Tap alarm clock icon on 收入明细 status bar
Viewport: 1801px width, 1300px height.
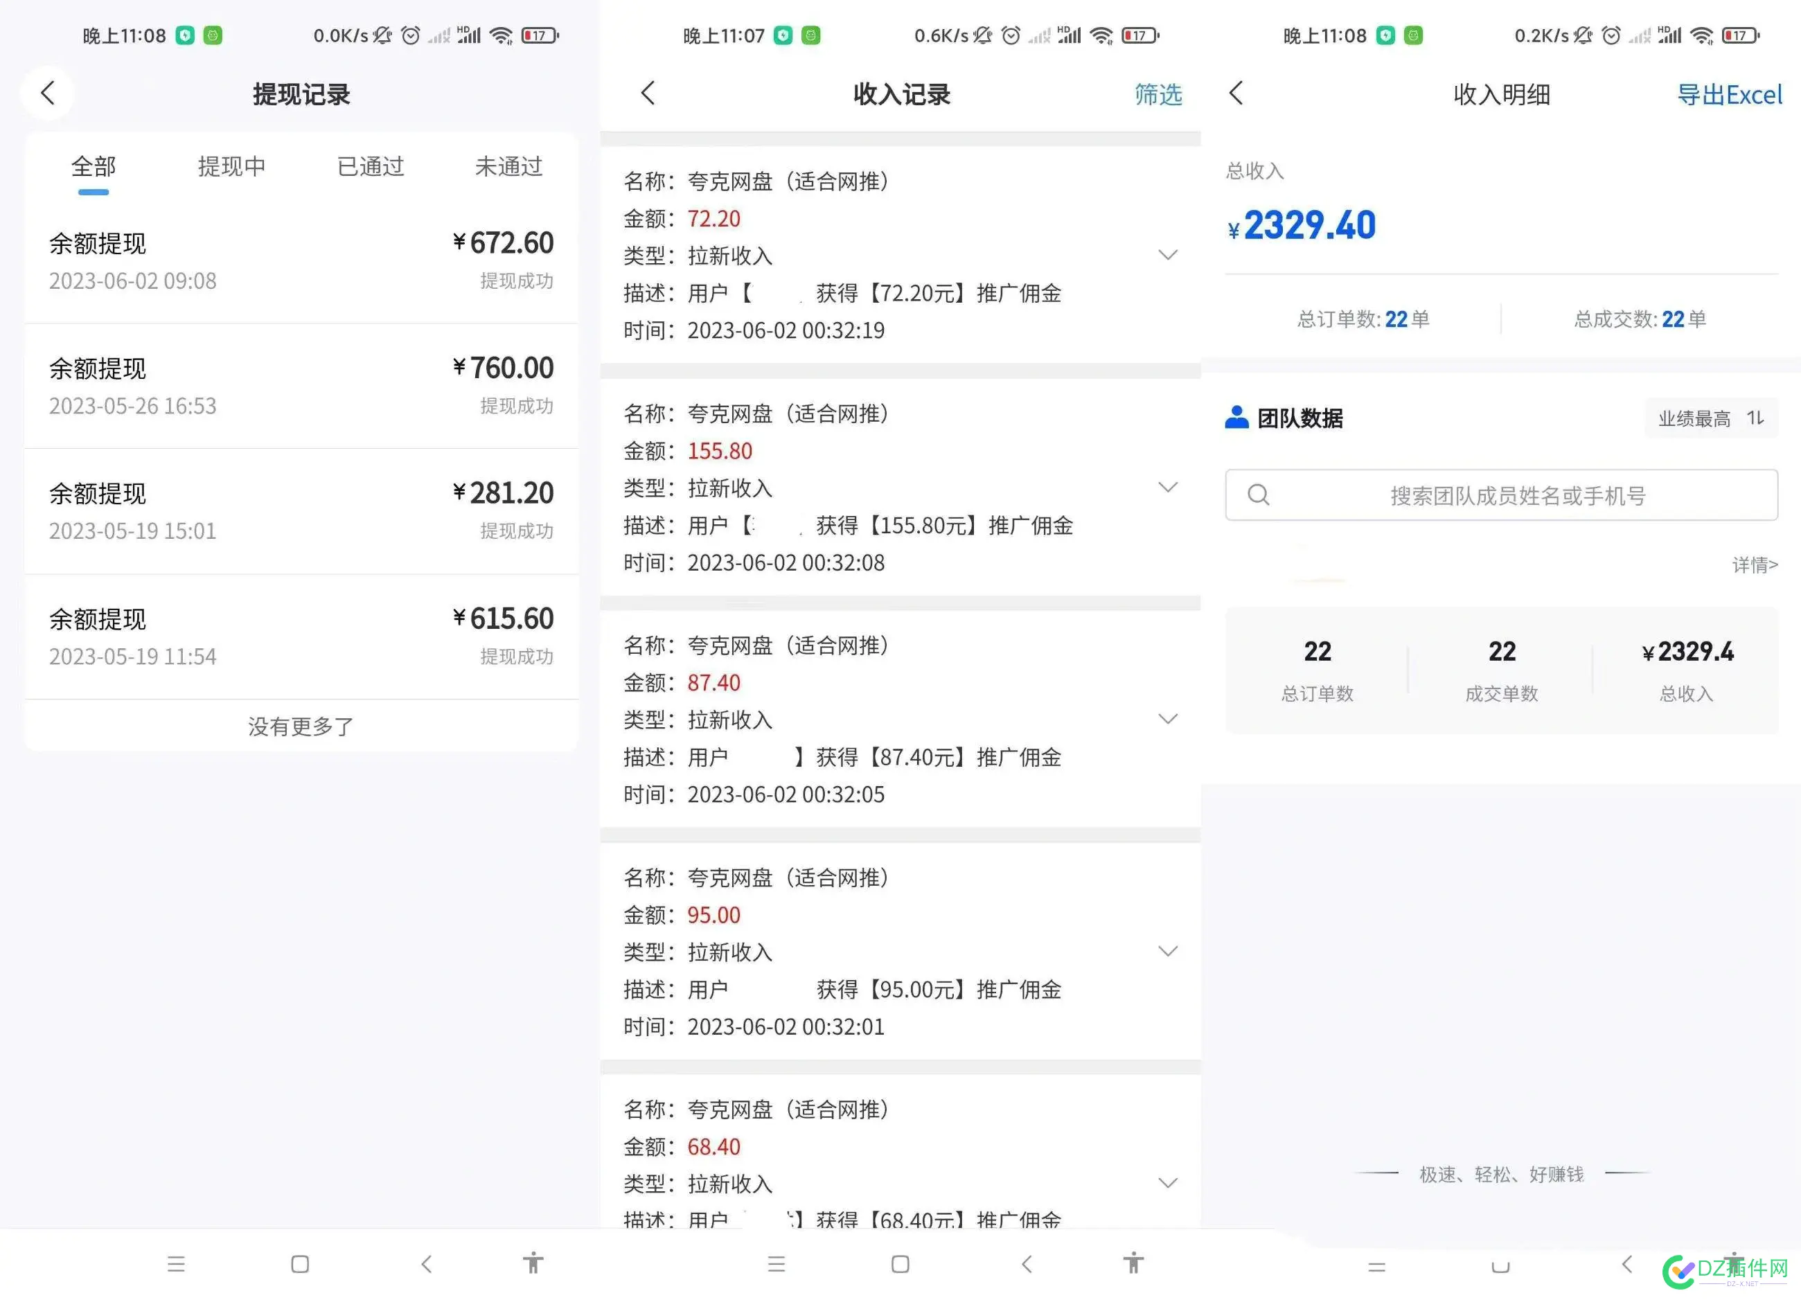pos(1611,35)
